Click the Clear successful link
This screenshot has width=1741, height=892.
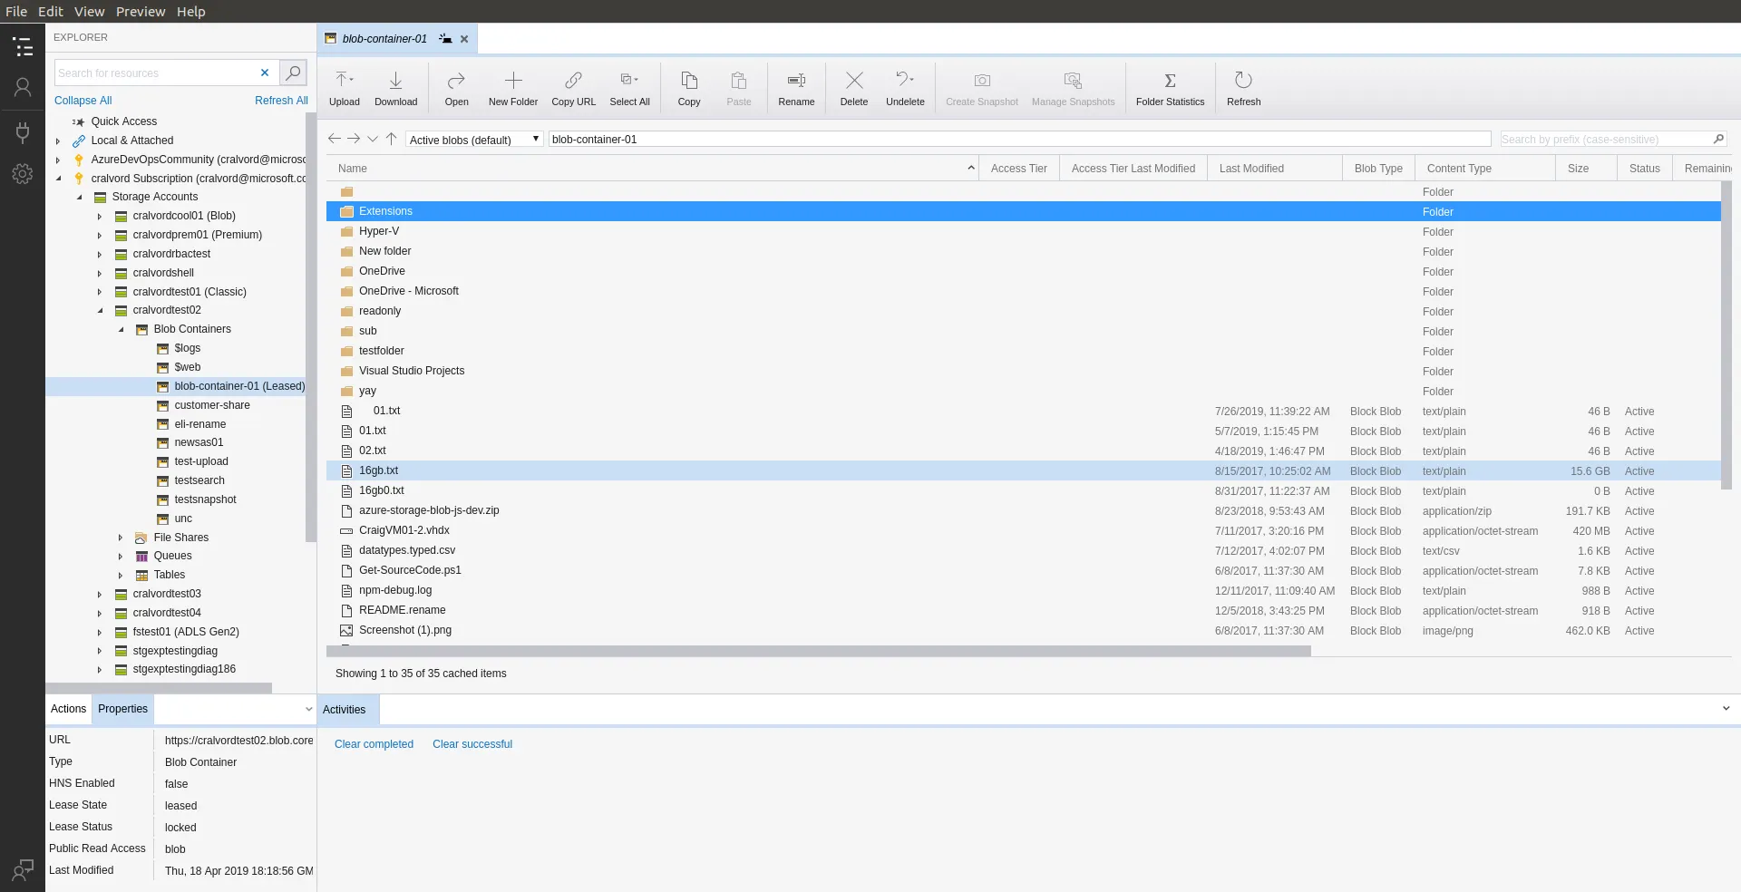(x=472, y=744)
